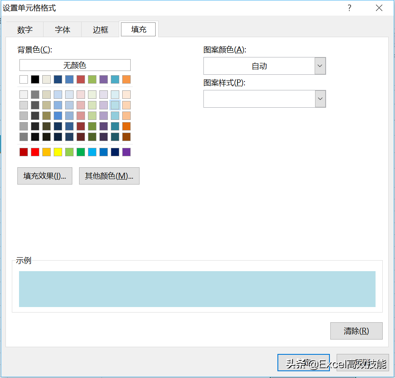395x378 pixels.
Task: Pick blue swatch in standard colors row
Action: pyautogui.click(x=104, y=152)
